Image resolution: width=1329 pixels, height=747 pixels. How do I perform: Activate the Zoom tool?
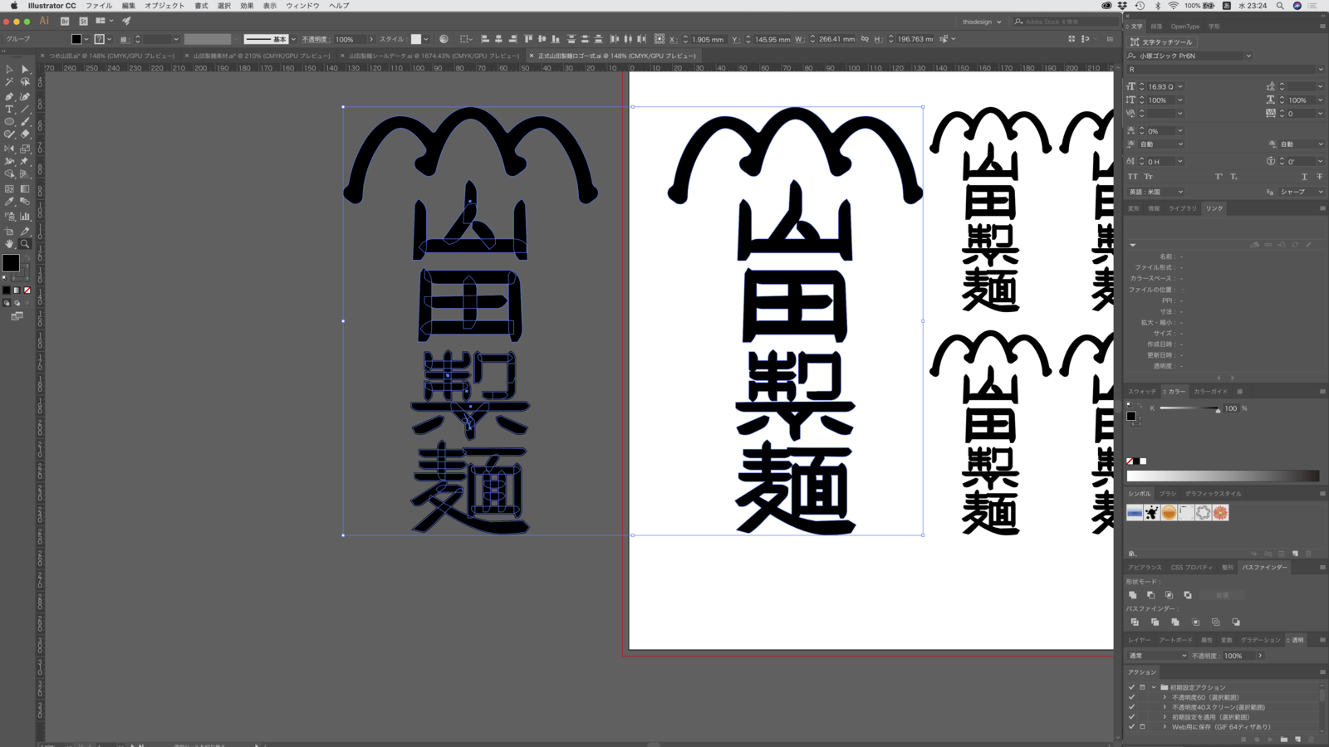pyautogui.click(x=25, y=244)
